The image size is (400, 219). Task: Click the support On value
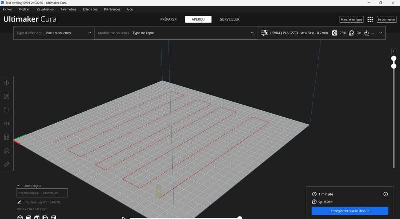[359, 33]
